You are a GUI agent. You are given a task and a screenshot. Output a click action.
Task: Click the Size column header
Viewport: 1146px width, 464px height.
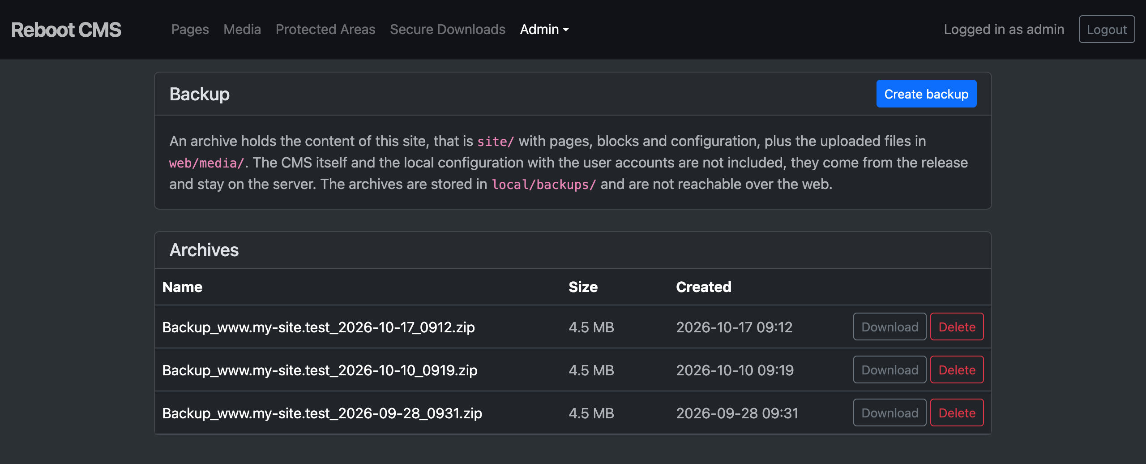click(x=583, y=287)
